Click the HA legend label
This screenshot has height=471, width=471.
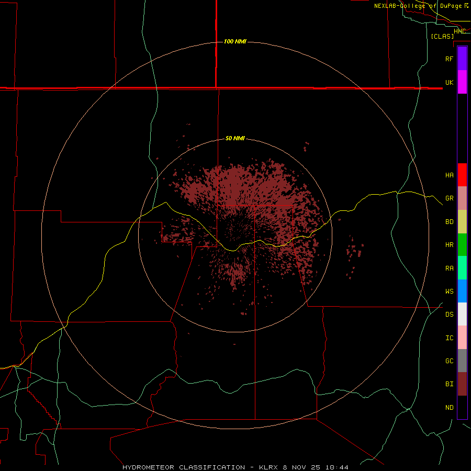tap(449, 175)
